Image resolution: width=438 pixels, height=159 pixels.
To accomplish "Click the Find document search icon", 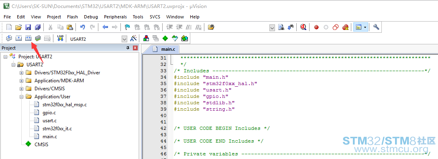I will tap(281, 27).
